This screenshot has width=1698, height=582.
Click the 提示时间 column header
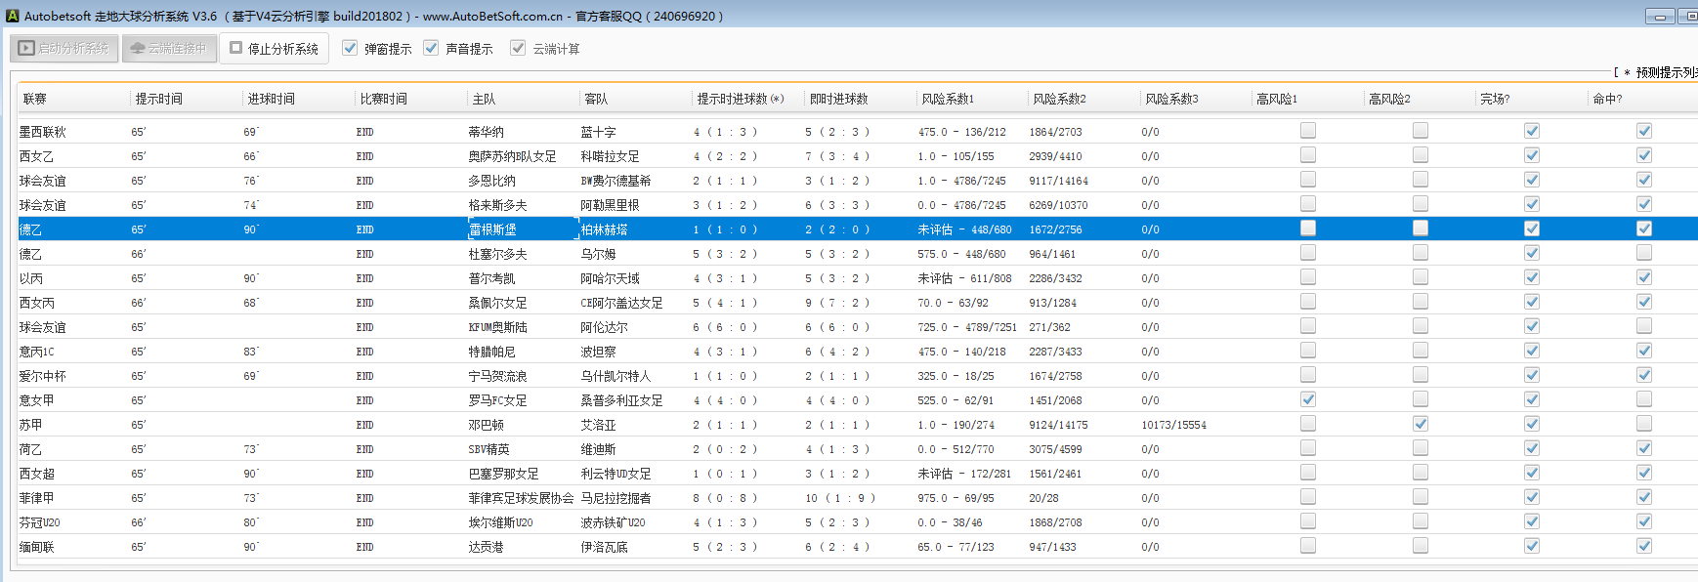coord(158,99)
